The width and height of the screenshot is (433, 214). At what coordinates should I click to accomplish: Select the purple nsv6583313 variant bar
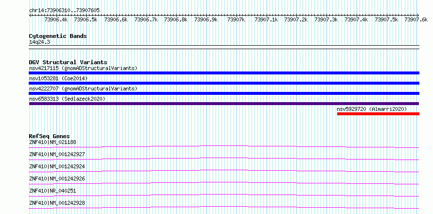tap(224, 104)
